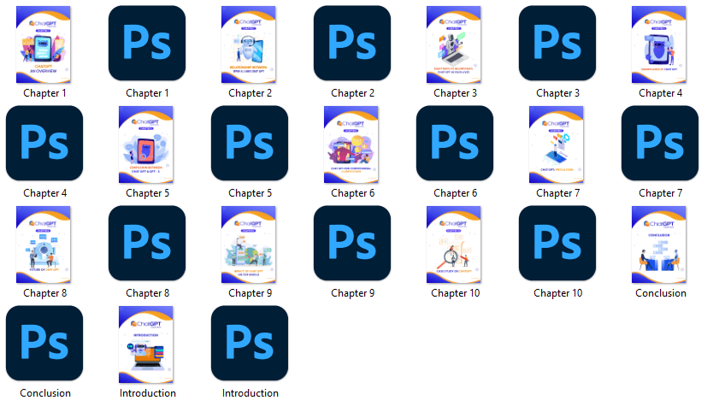Select the Chapter 1 Photoshop file icon
The width and height of the screenshot is (719, 412).
click(147, 44)
